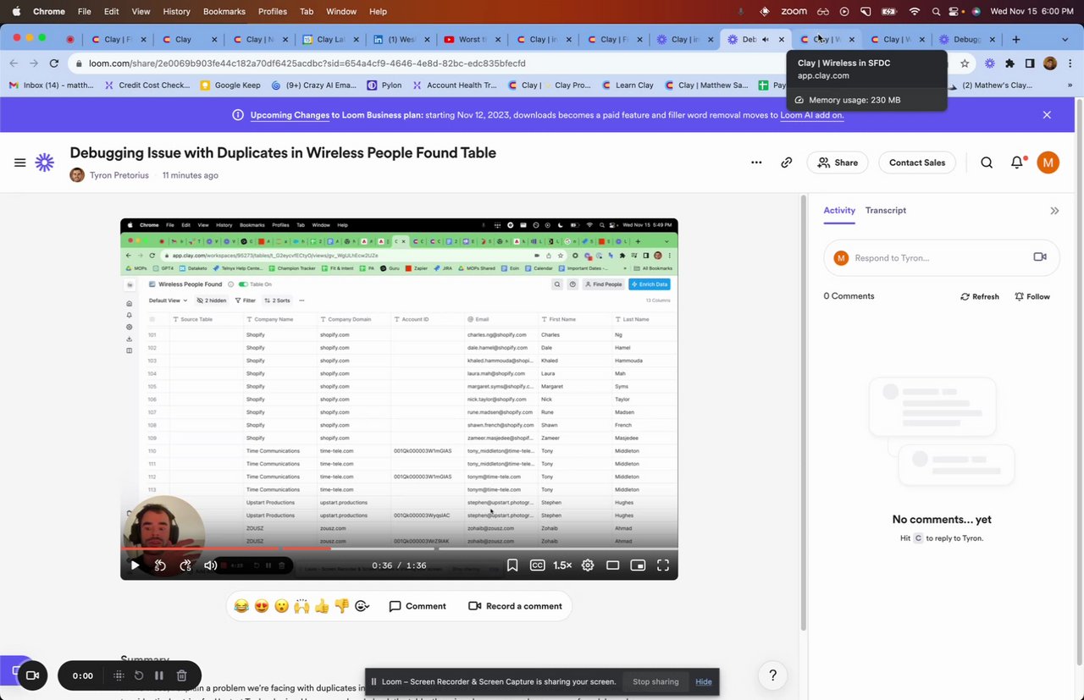Toggle closed captions on the video
1084x700 pixels.
(x=537, y=565)
